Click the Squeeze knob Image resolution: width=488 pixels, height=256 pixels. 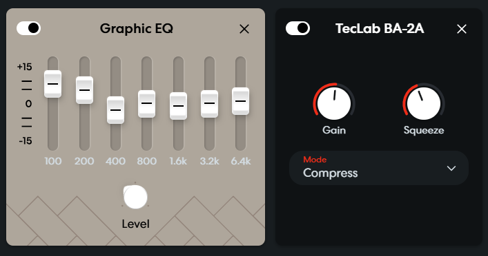(x=424, y=103)
